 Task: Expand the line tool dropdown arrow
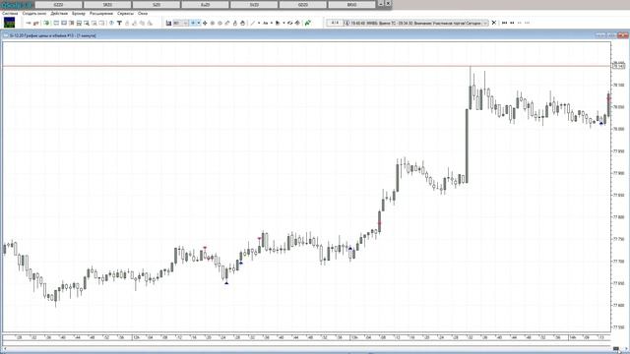pyautogui.click(x=259, y=24)
